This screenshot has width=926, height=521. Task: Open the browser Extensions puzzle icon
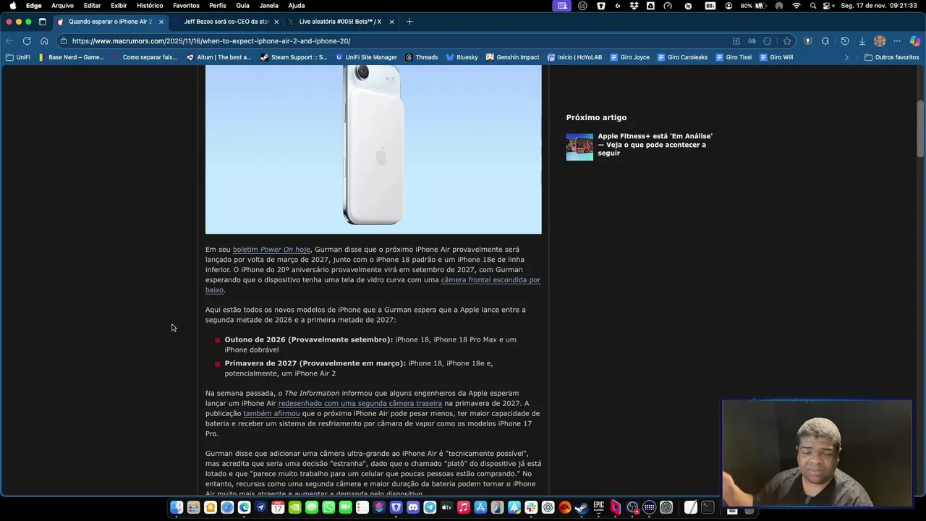click(825, 41)
